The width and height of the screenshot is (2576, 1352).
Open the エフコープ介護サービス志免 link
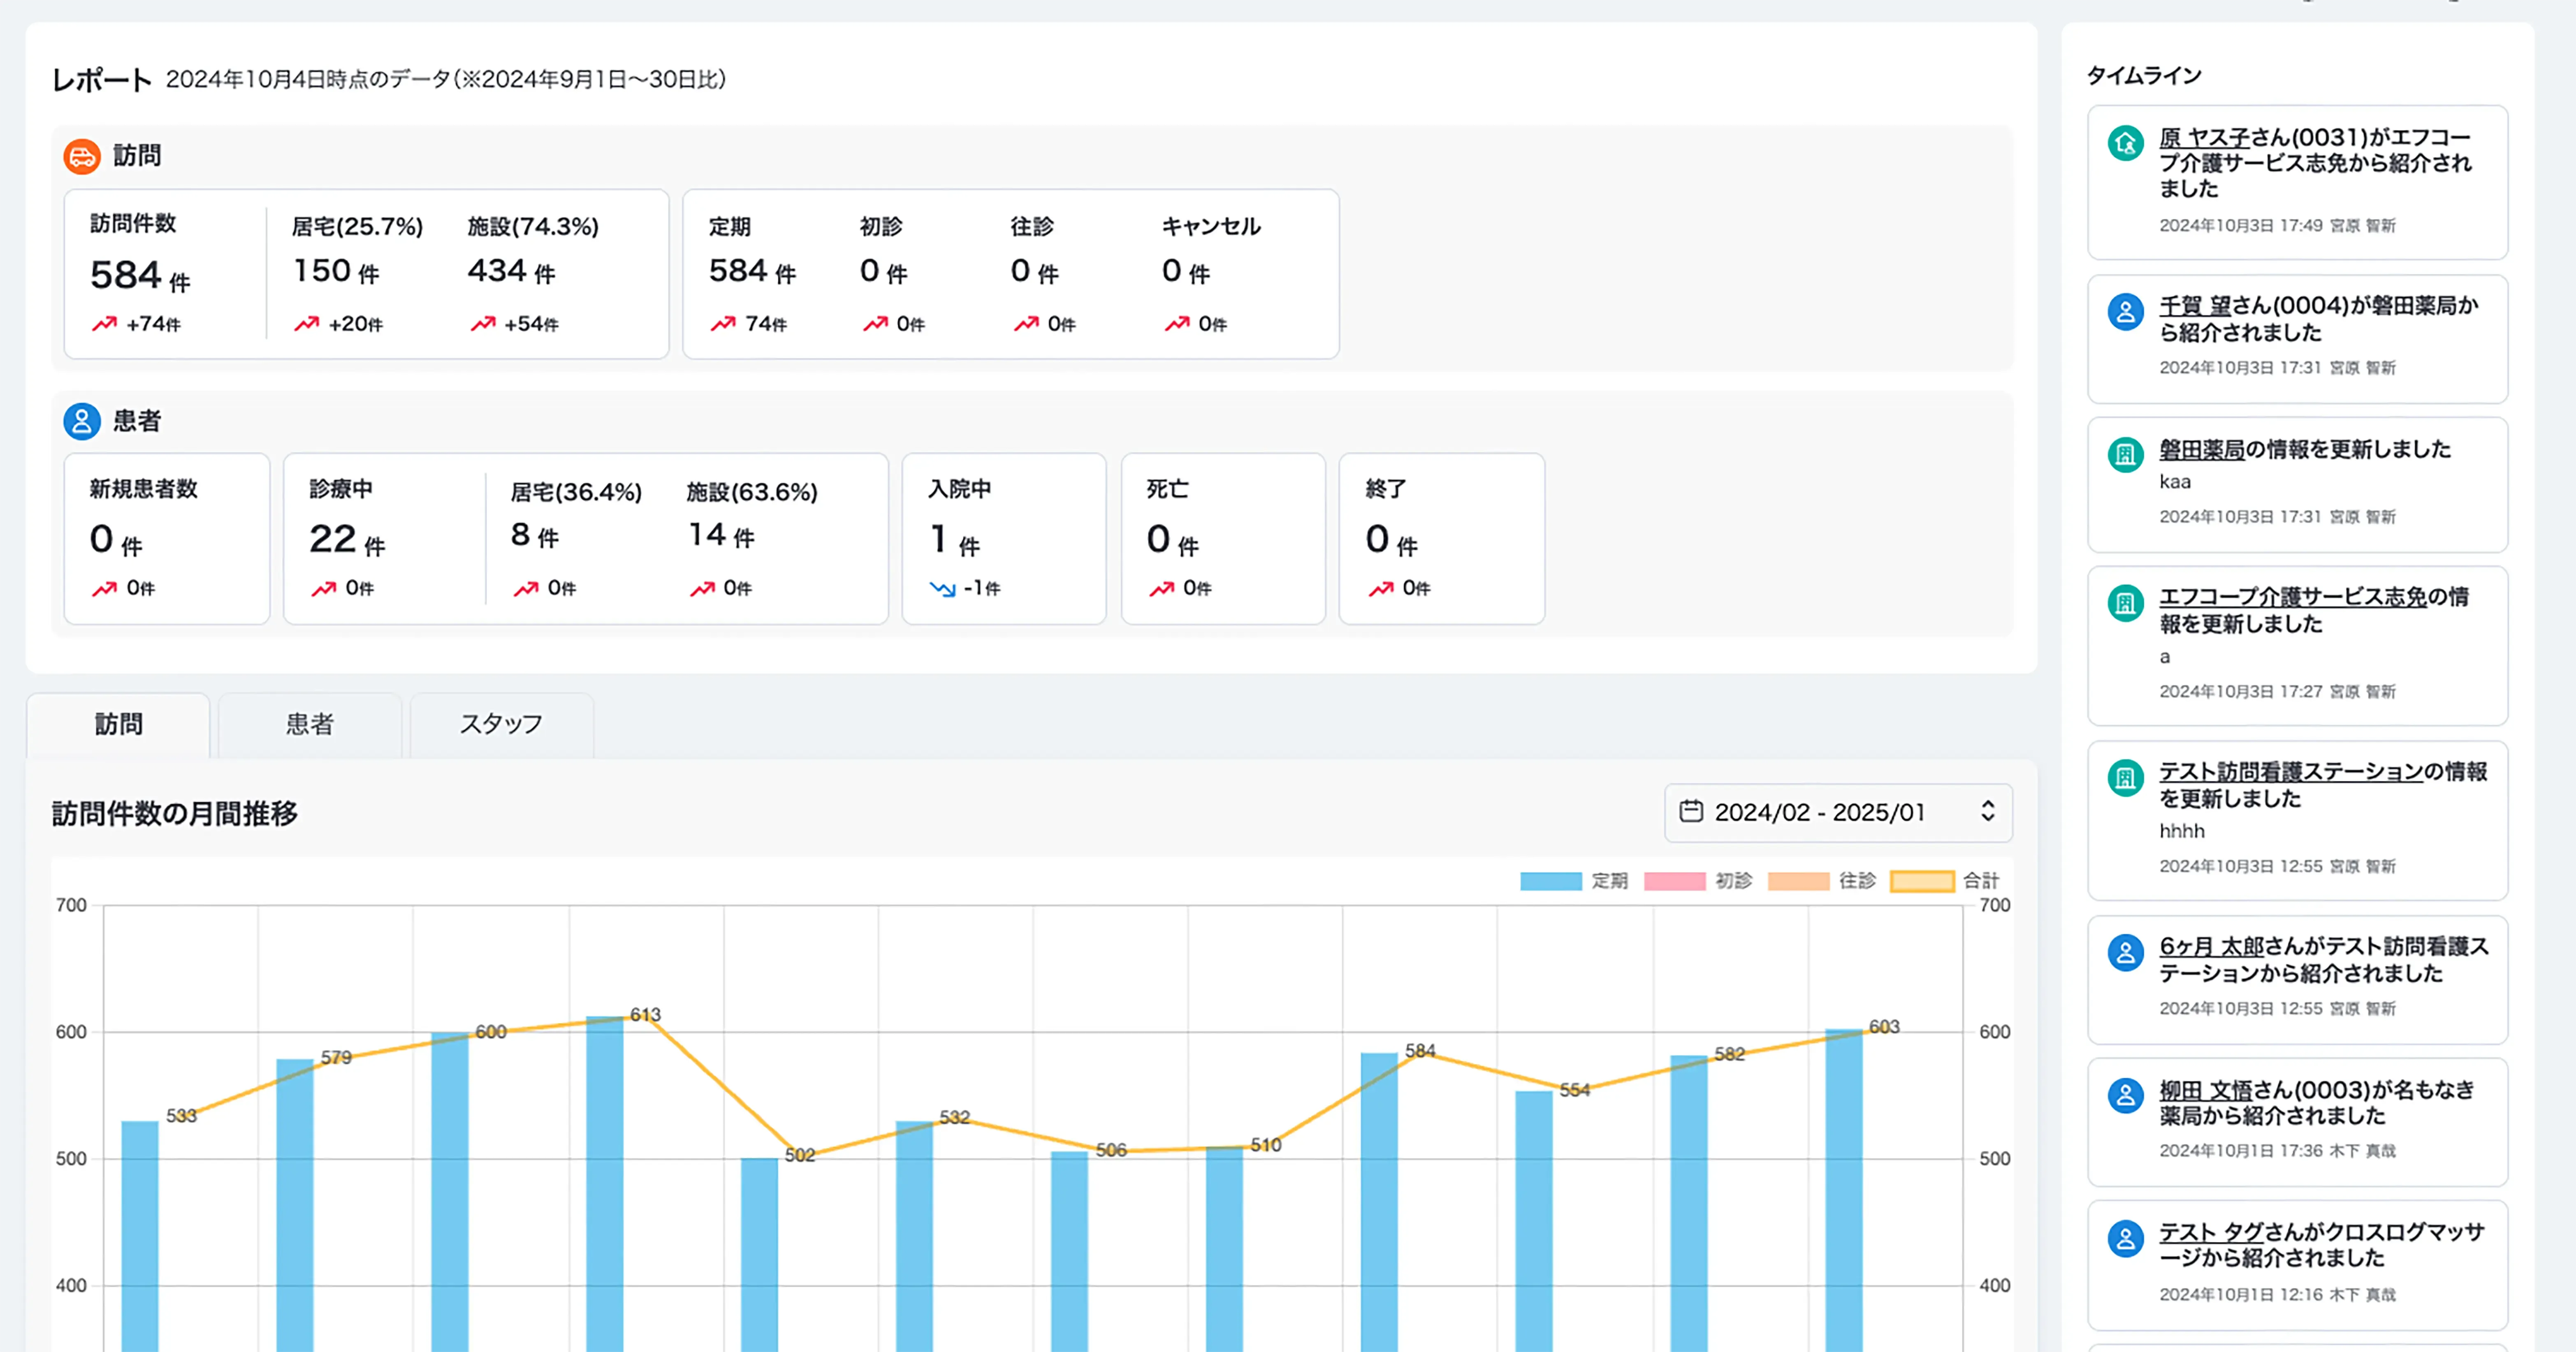pyautogui.click(x=2293, y=597)
